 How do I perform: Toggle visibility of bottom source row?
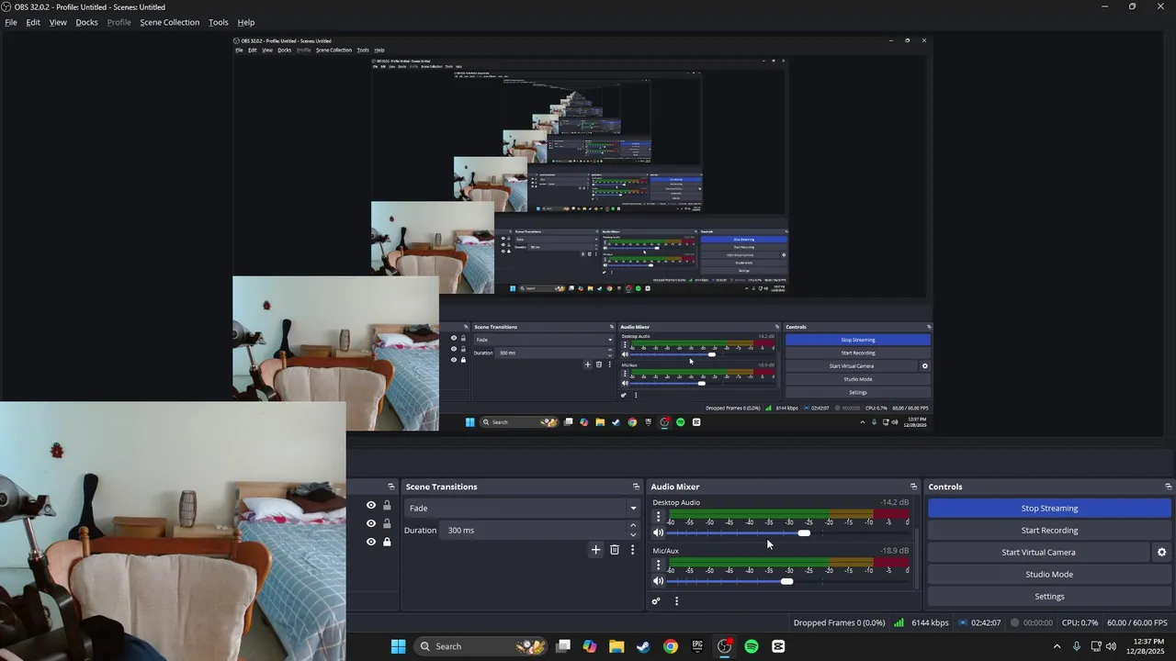[x=371, y=542]
